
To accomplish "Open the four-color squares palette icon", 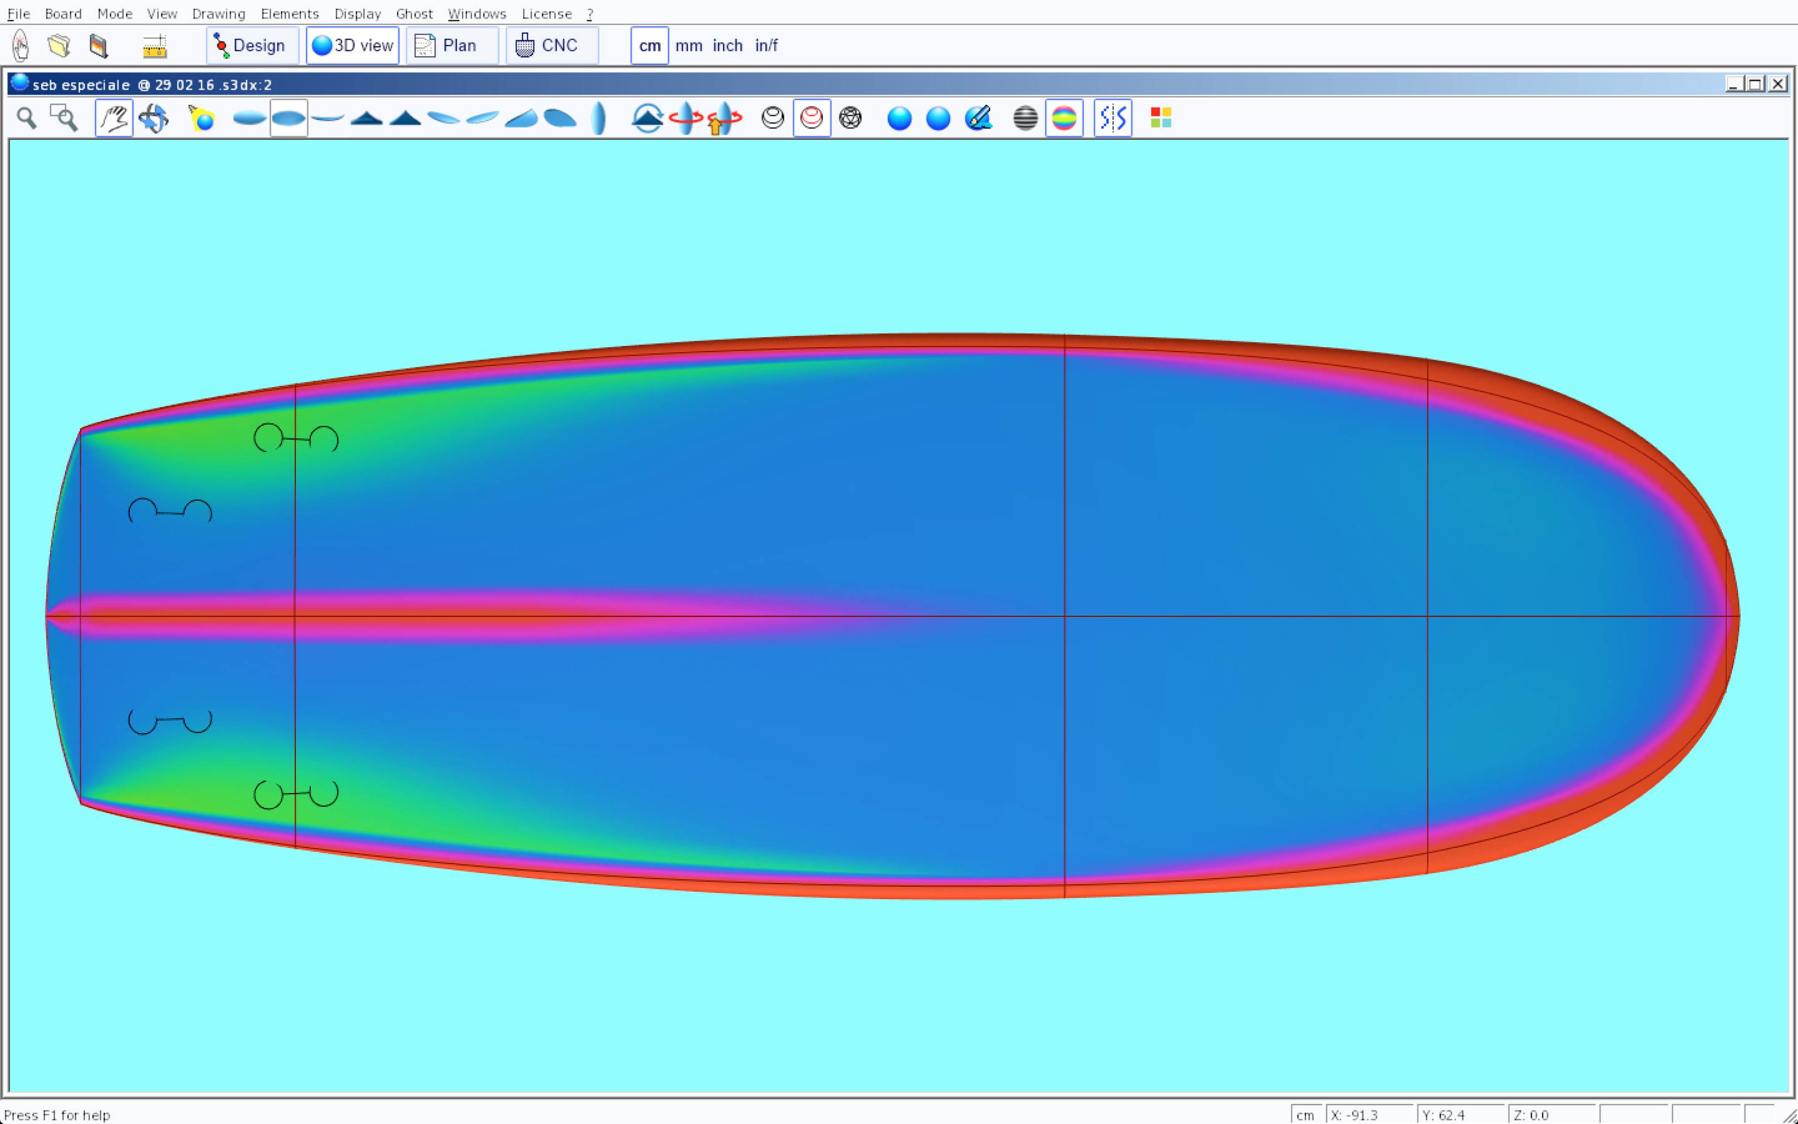I will coord(1161,118).
